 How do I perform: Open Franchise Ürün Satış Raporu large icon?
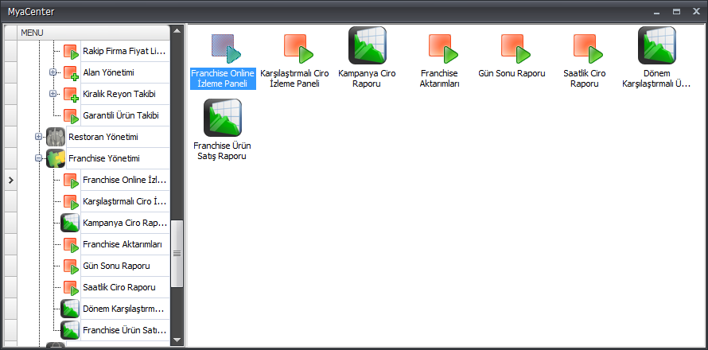tap(223, 118)
